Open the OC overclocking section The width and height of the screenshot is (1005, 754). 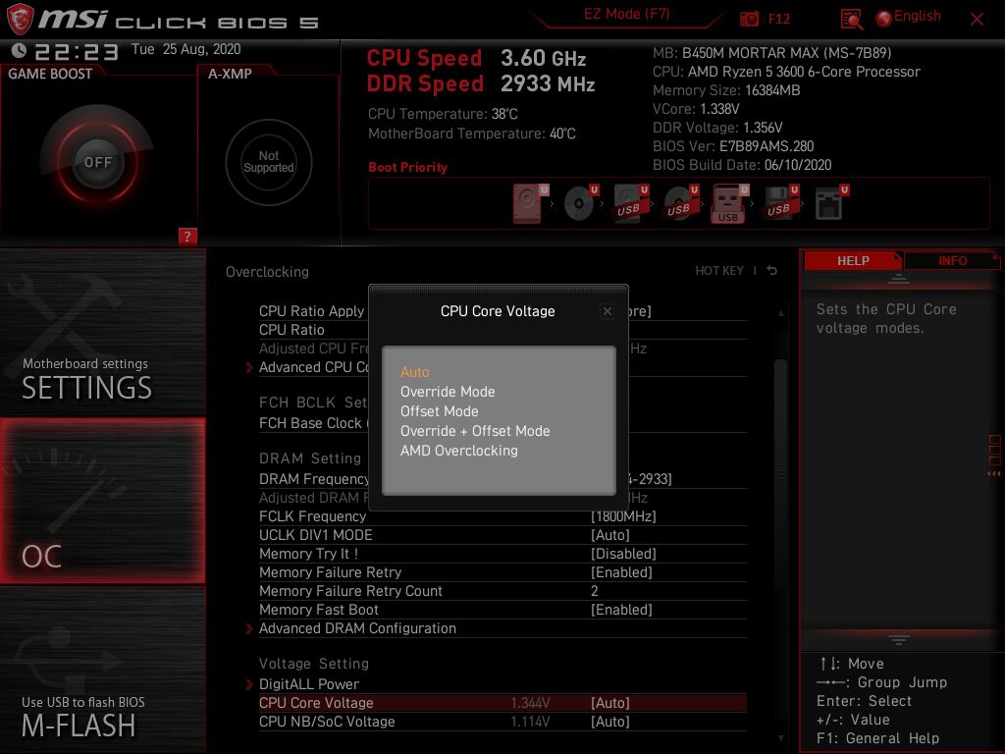coord(102,501)
